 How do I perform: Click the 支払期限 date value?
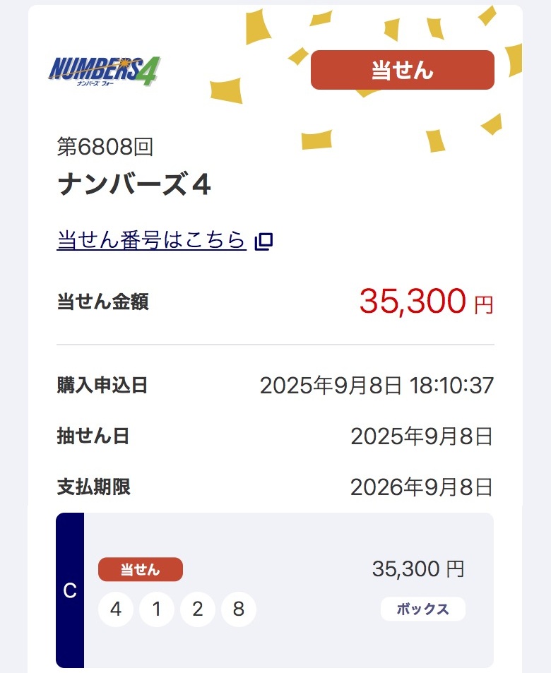coord(422,487)
